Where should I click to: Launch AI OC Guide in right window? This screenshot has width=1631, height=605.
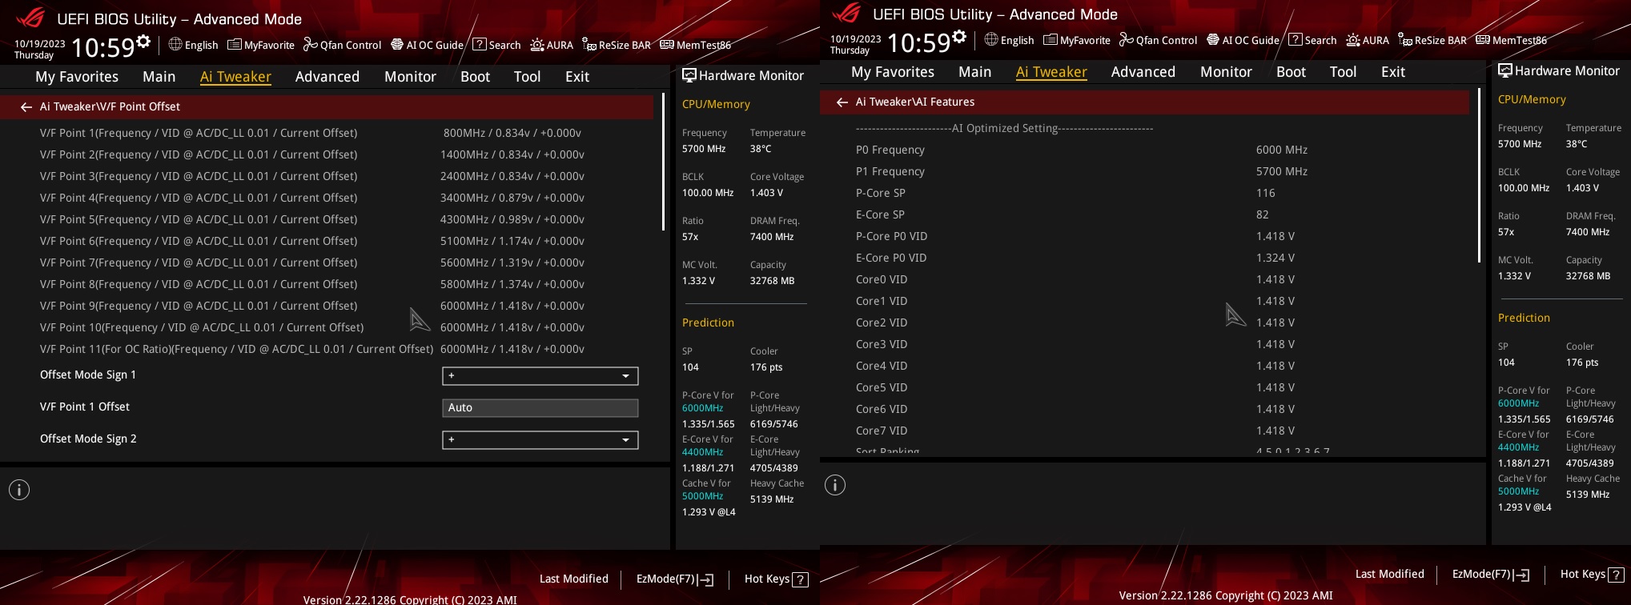[1243, 40]
